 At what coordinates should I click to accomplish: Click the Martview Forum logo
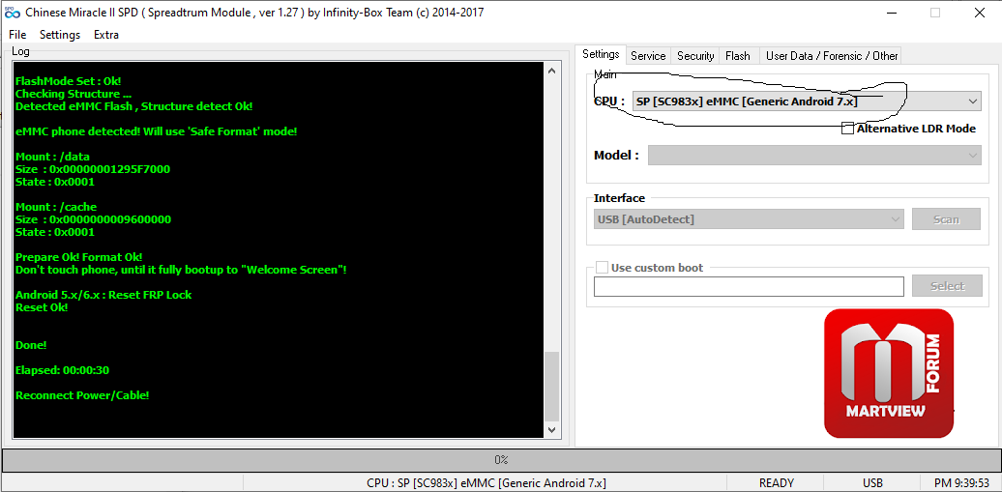[889, 373]
